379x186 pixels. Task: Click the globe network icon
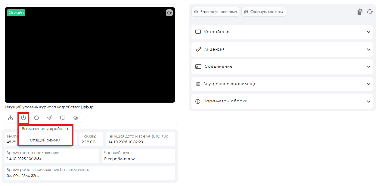76,118
